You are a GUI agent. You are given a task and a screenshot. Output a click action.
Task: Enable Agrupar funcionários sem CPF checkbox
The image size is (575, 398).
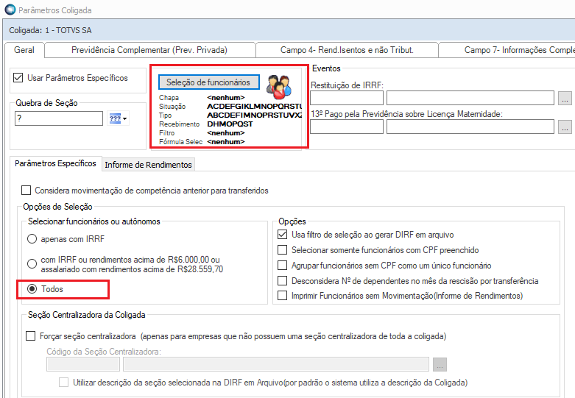coord(283,266)
